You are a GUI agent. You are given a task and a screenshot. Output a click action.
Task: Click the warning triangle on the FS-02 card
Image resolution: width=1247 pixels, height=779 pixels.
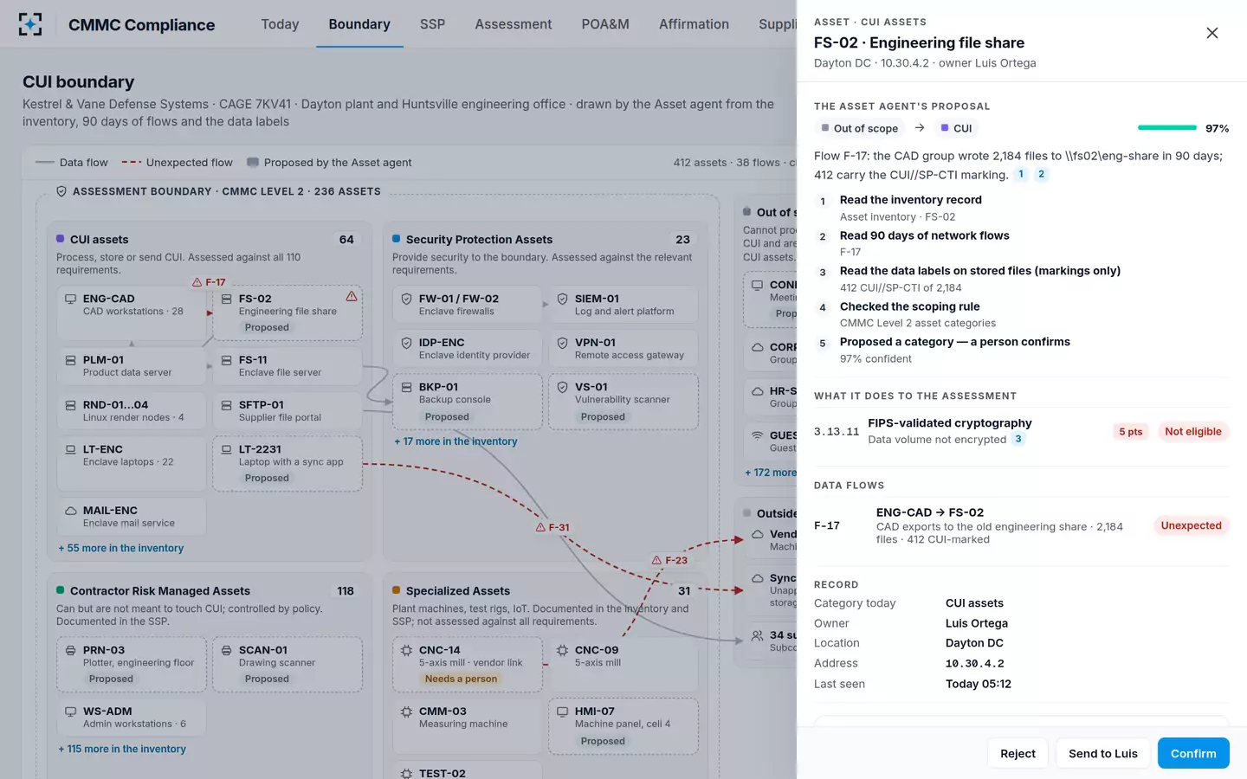coord(352,296)
